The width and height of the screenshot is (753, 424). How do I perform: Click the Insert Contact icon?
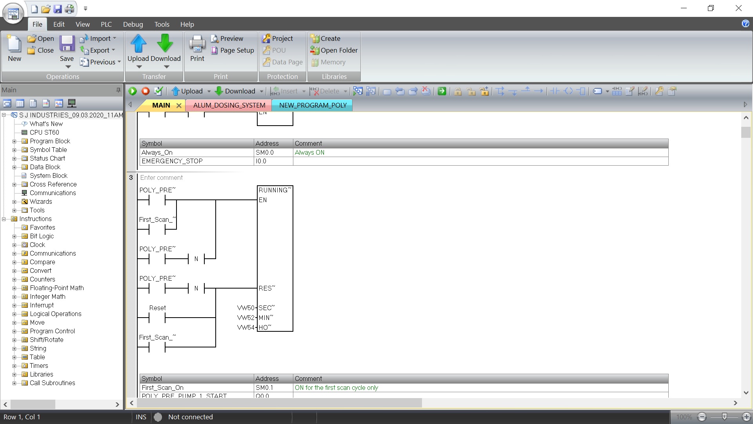pyautogui.click(x=555, y=91)
